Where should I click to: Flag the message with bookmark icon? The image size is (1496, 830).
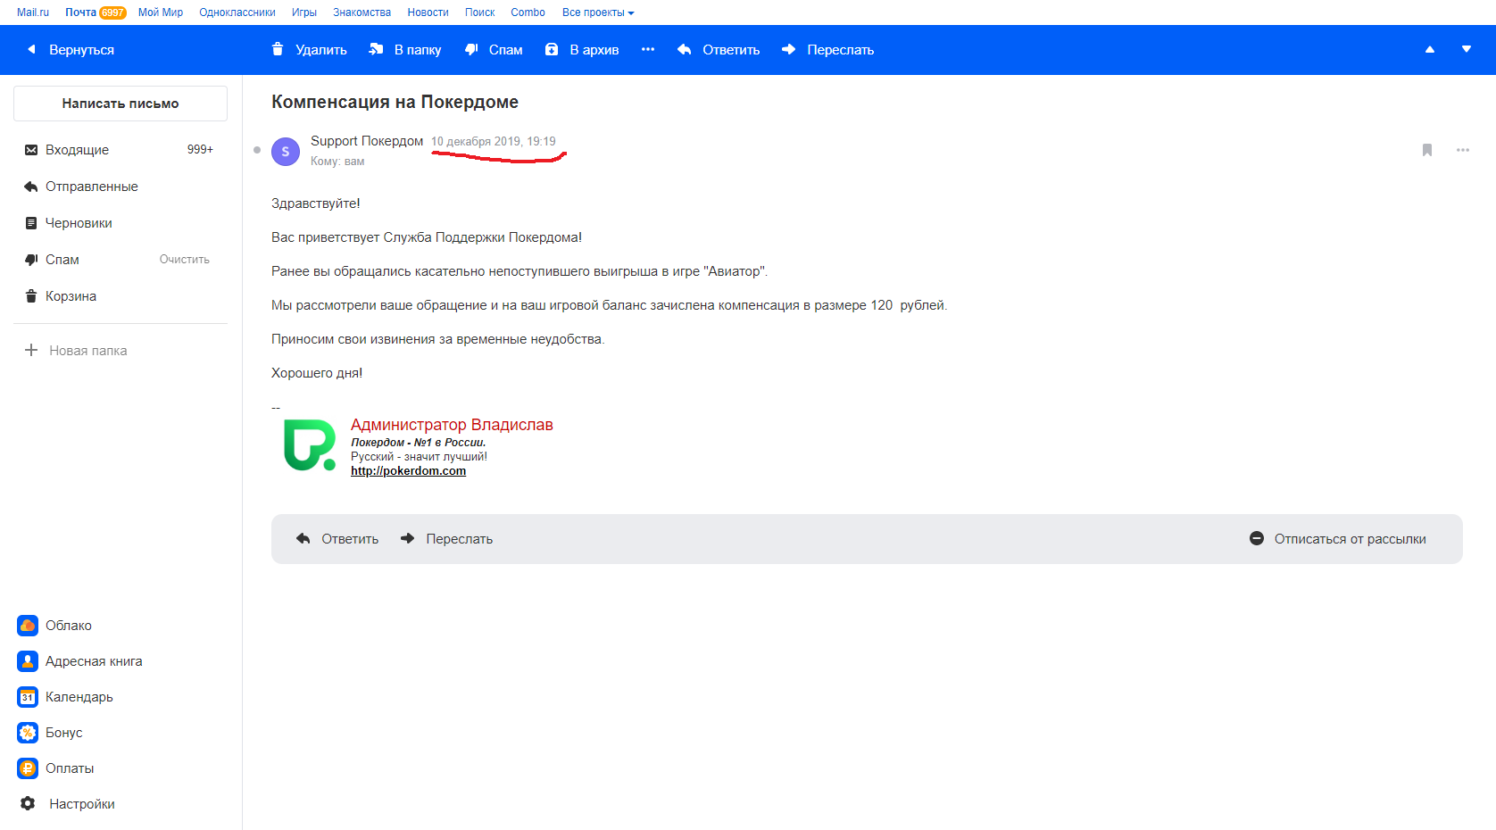point(1427,150)
